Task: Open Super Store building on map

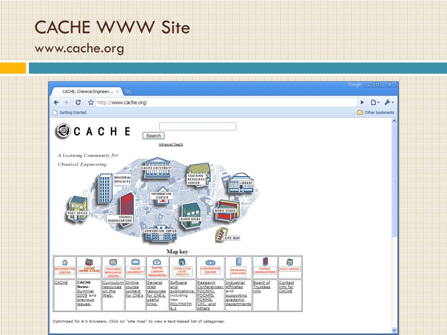Action: pyautogui.click(x=191, y=215)
